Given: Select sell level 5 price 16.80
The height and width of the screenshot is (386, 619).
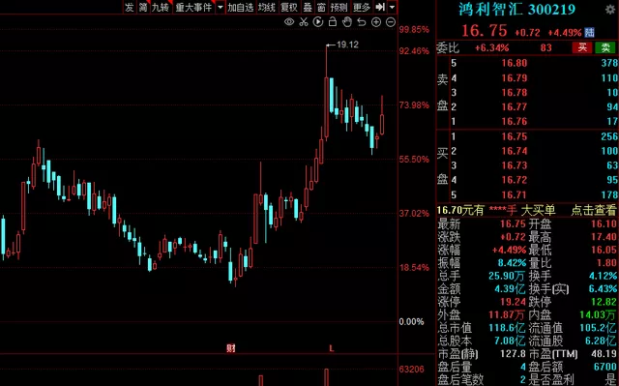Looking at the screenshot, I should [515, 63].
